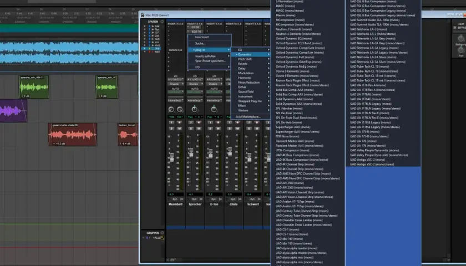Choose Spur-Preset speichern... menu entry
This screenshot has height=266, width=466.
click(x=210, y=61)
